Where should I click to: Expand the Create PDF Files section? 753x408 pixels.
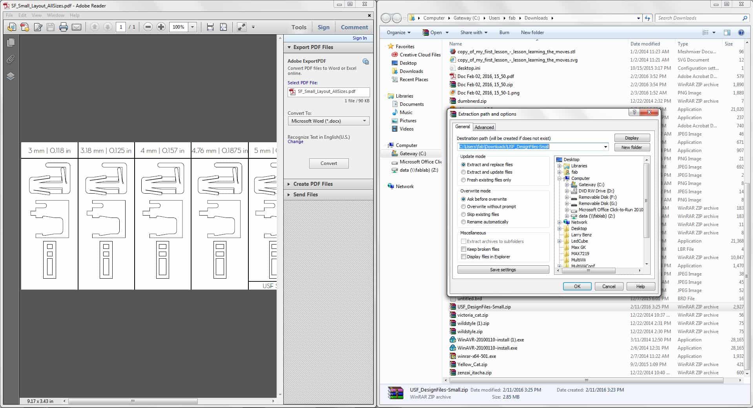(313, 184)
